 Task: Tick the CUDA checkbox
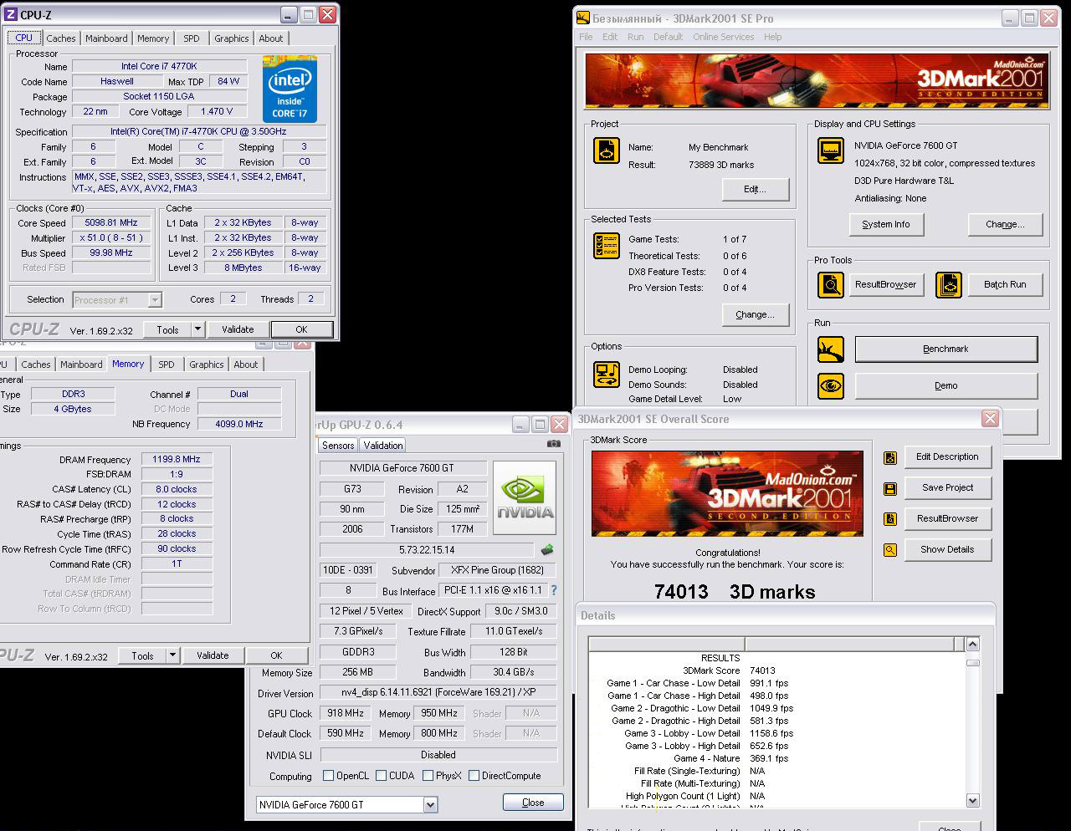coord(382,776)
